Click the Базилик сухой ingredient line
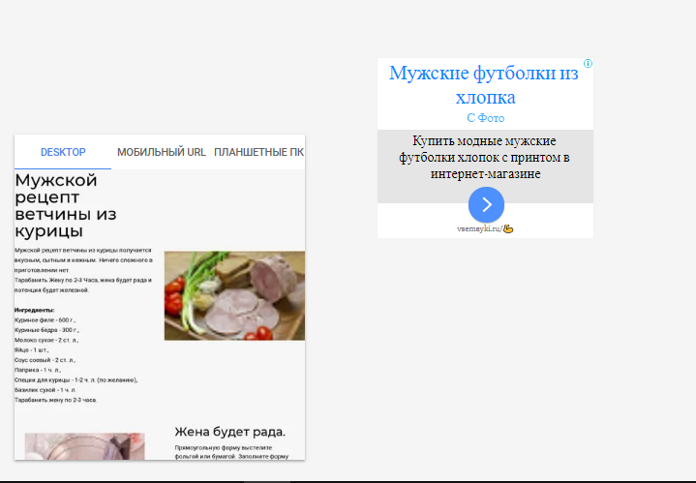Screen dimensions: 696x483 45,390
